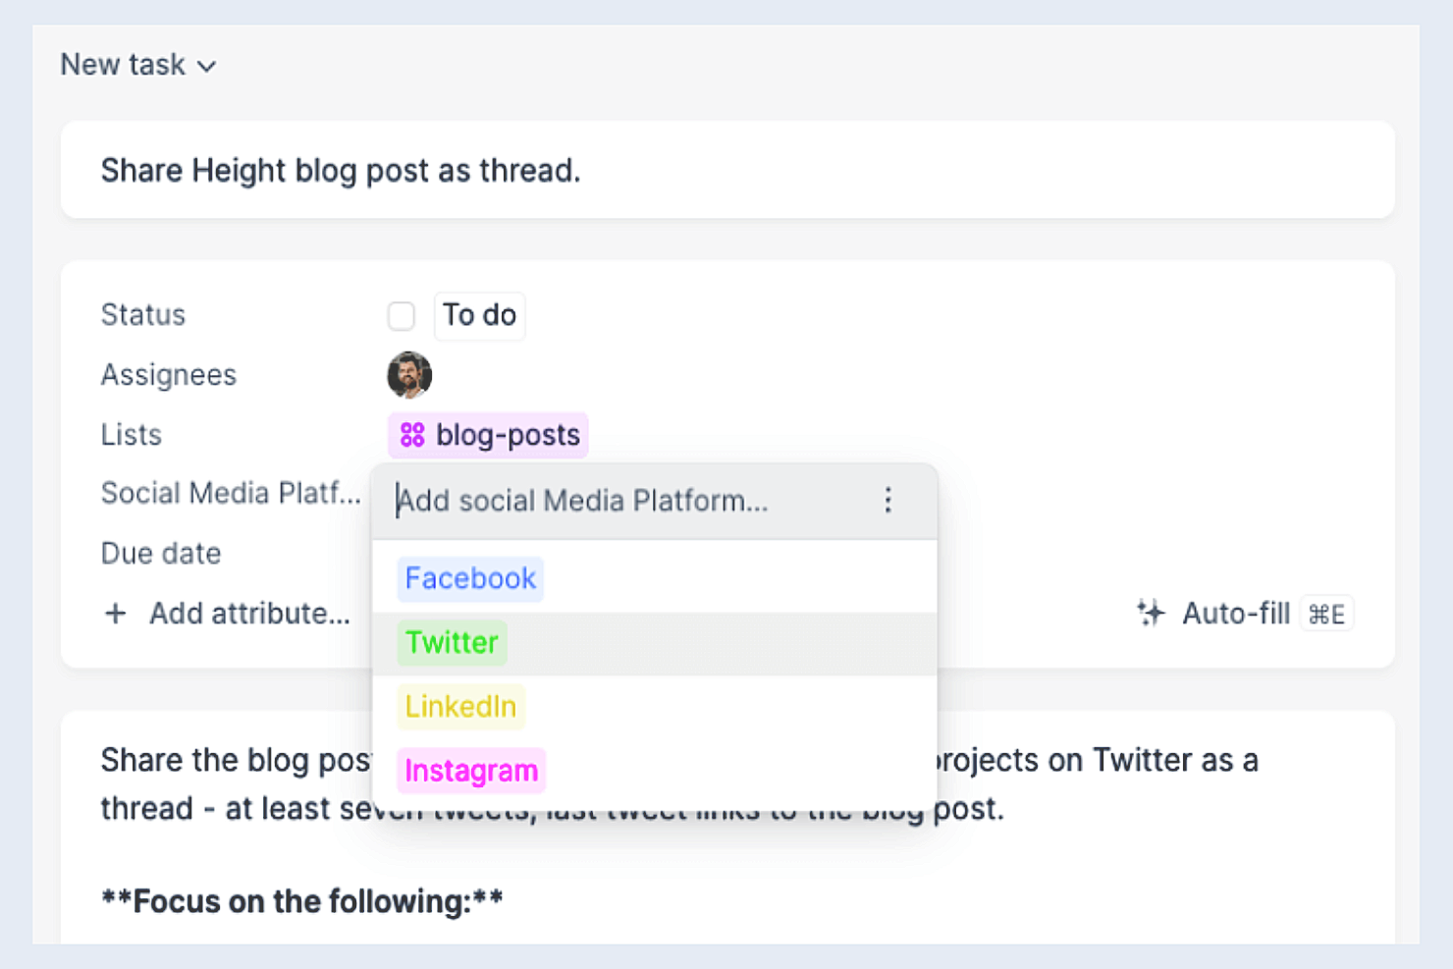Viewport: 1453px width, 969px height.
Task: Toggle the To do status checkbox
Action: (x=401, y=316)
